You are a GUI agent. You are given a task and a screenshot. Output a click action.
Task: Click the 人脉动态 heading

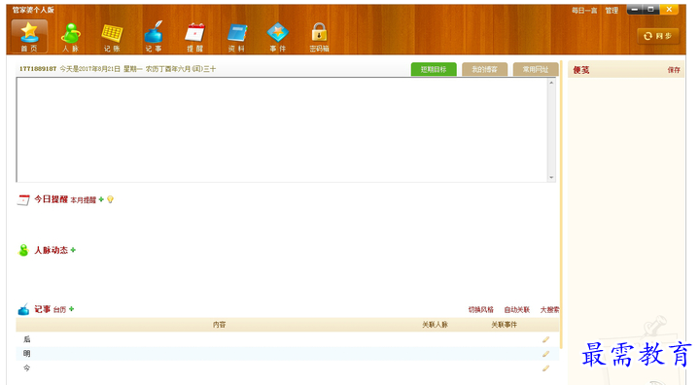51,250
